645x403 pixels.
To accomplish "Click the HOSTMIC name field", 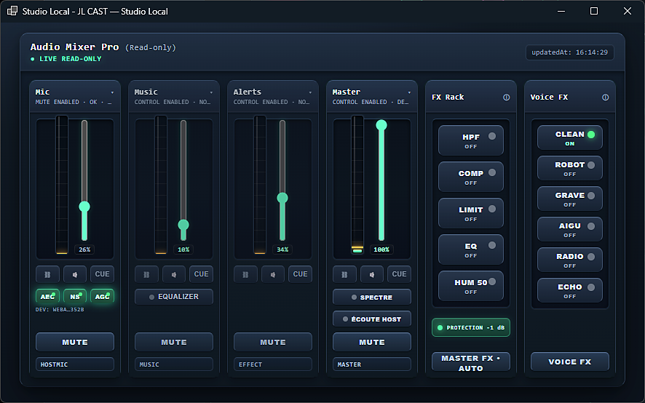I will (75, 364).
